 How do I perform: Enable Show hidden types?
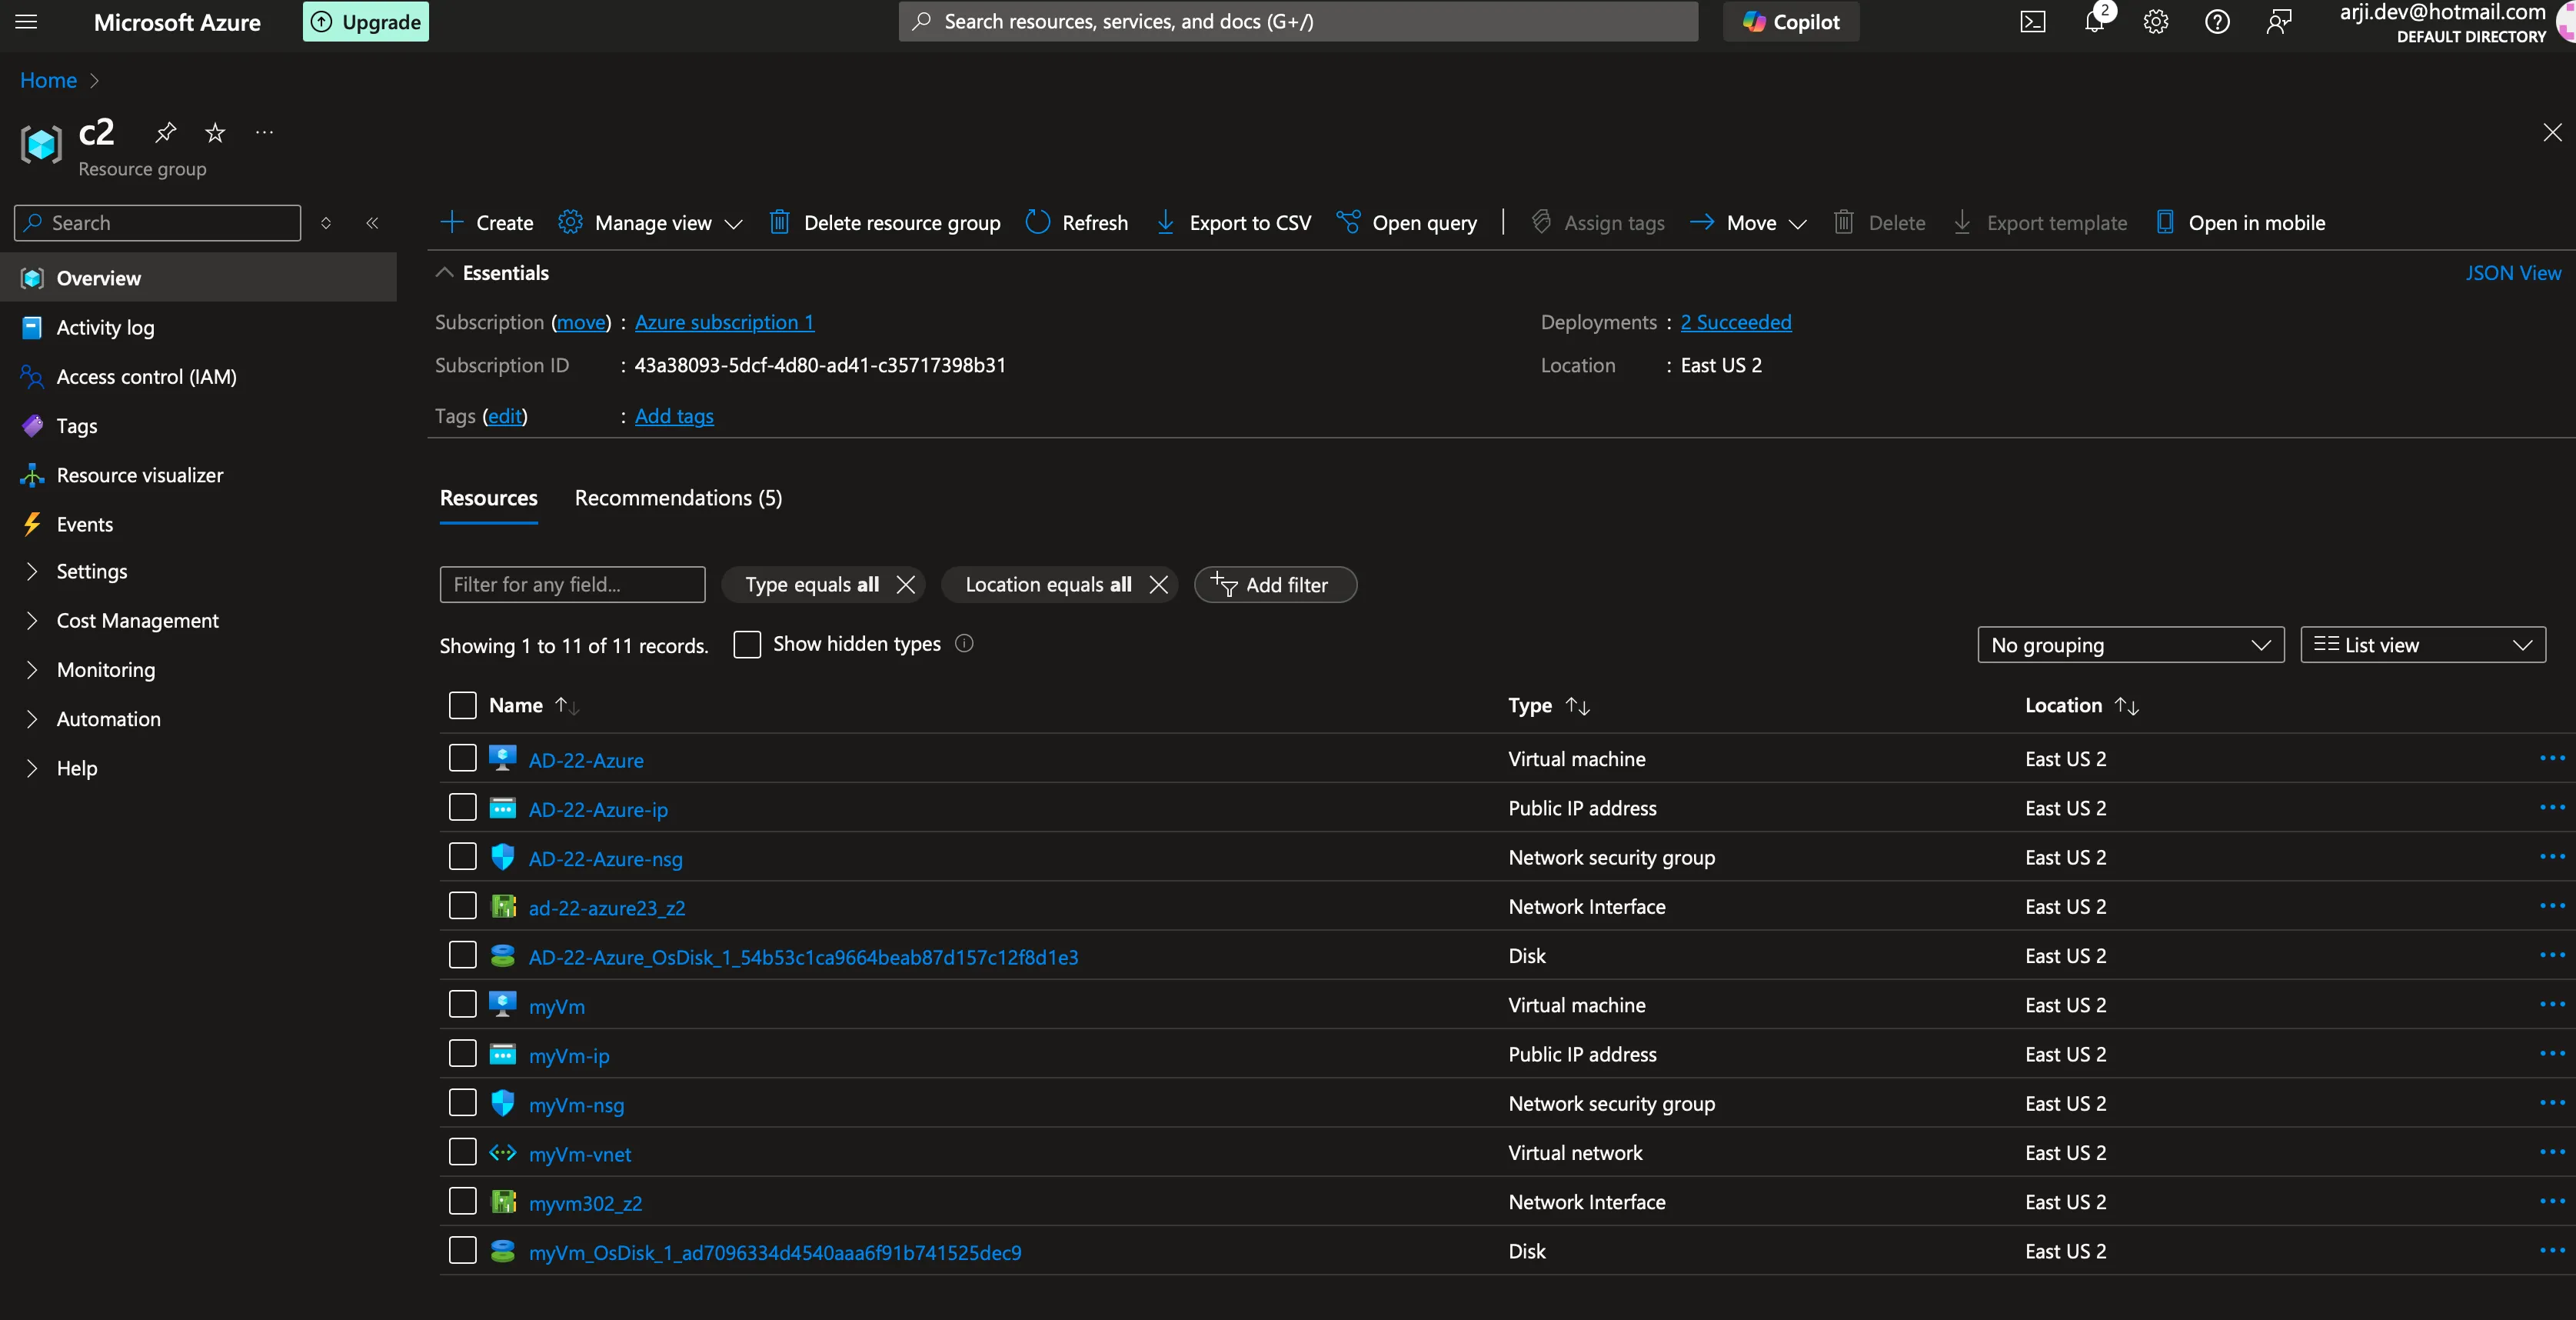coord(747,645)
